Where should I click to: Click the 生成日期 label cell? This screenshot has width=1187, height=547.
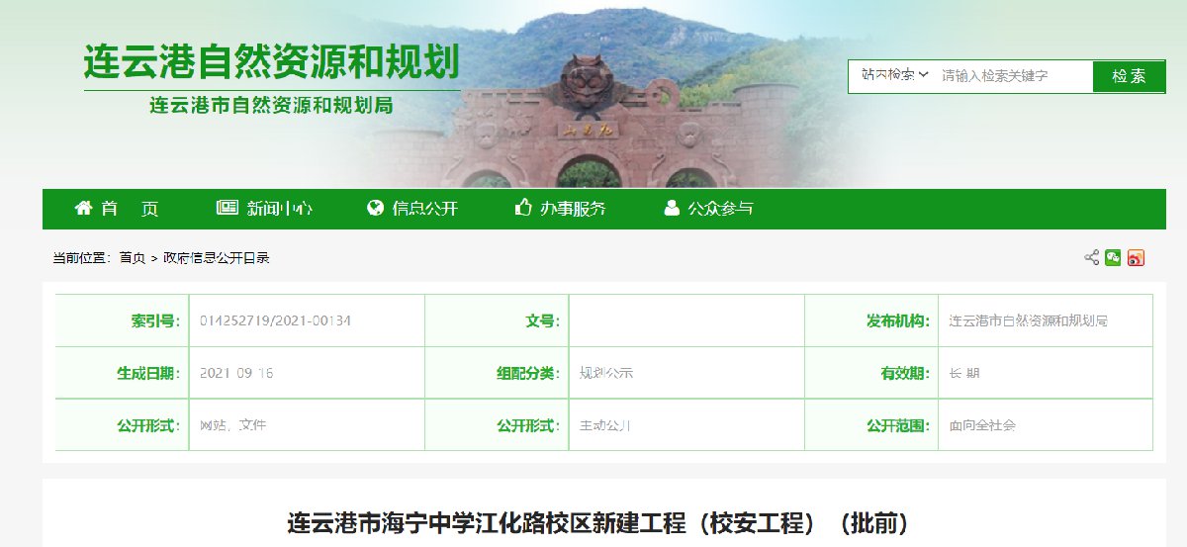[123, 373]
